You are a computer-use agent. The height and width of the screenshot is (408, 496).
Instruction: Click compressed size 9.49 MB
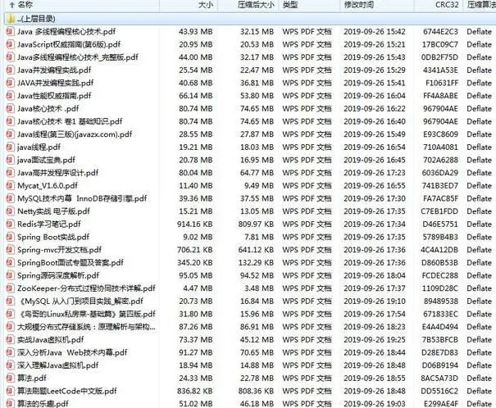point(259,185)
